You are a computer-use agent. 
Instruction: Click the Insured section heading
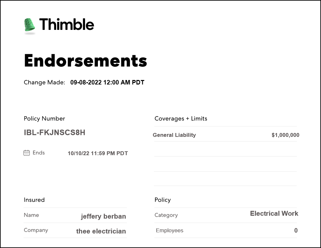(x=34, y=200)
